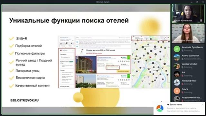Click Brovo news logo in notification popup
The width and height of the screenshot is (206, 116).
(160, 108)
